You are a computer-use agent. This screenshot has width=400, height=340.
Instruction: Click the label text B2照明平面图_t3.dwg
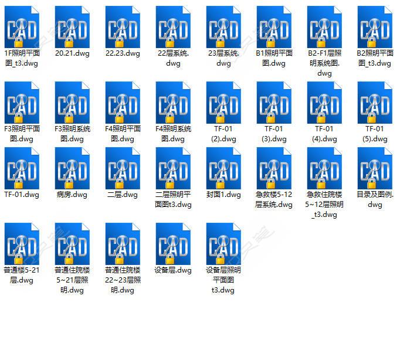click(375, 58)
